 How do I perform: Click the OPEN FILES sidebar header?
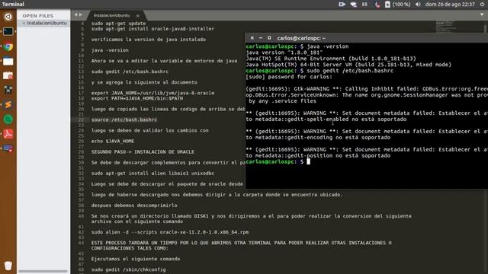pos(38,15)
